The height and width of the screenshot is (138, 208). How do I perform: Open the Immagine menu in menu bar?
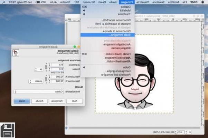tap(127, 2)
